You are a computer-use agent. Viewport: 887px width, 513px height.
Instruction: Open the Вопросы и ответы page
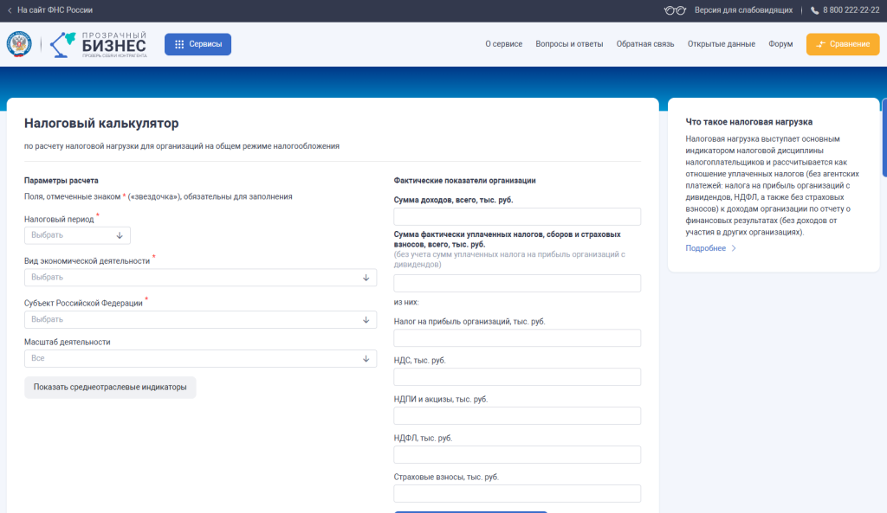pos(569,44)
